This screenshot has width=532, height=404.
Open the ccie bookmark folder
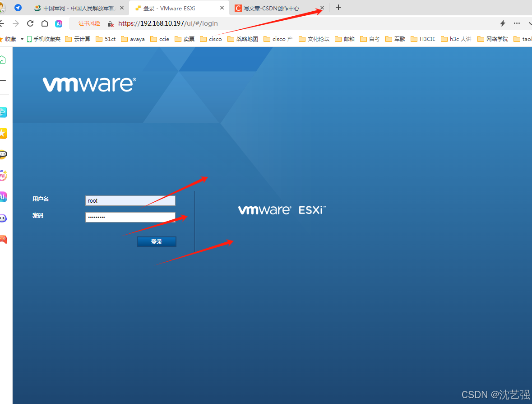click(x=159, y=39)
